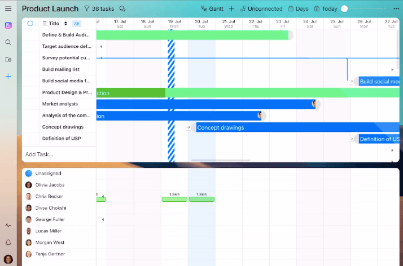Screen dimensions: 403x266
Task: Click dependency arrow before Definition of USP bar
Action: click(x=351, y=139)
